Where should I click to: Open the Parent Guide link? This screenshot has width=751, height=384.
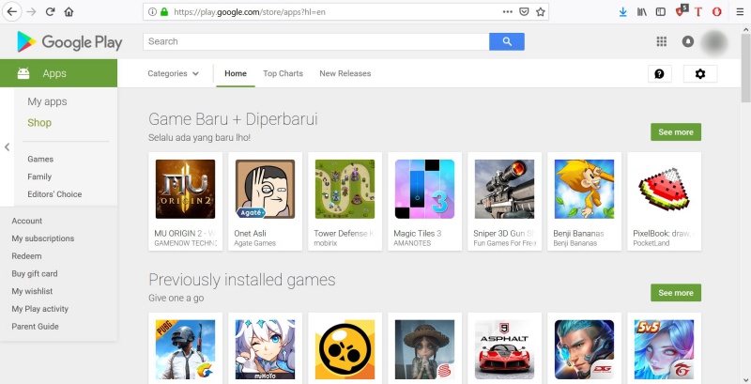35,327
